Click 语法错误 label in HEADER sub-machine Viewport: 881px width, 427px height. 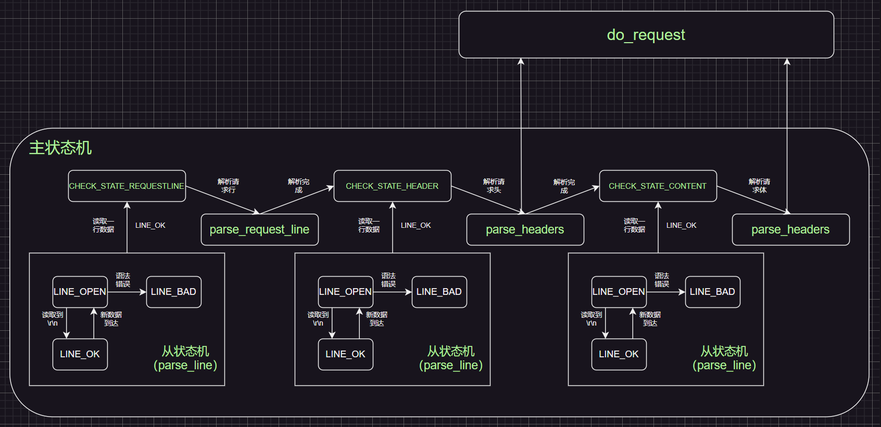click(x=388, y=280)
